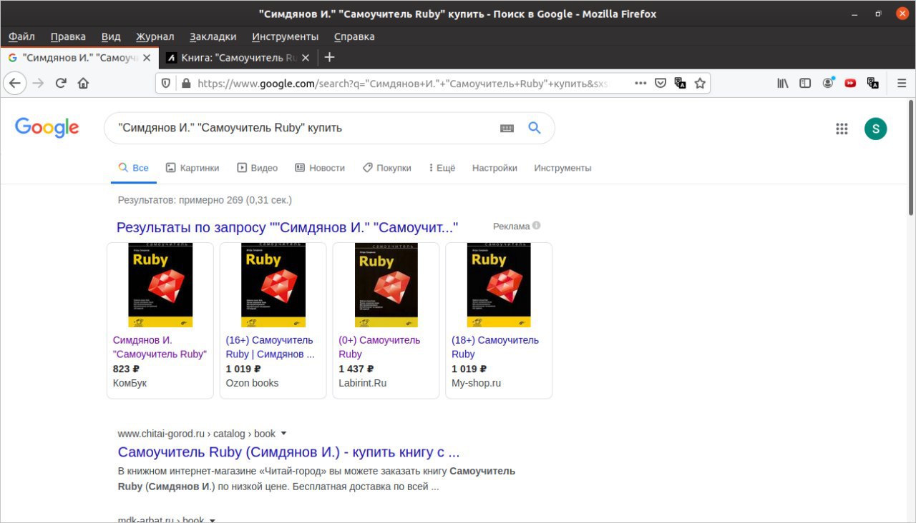Open the Правка menu
The image size is (916, 523).
(x=68, y=36)
